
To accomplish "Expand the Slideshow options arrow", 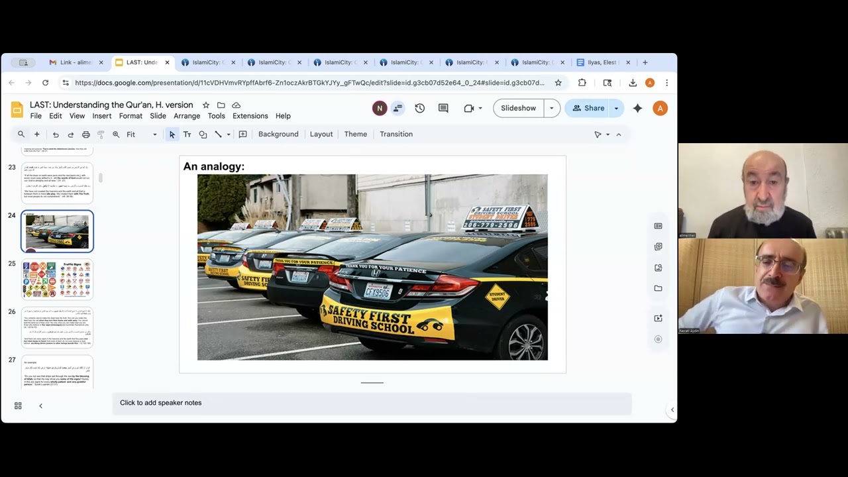I will (x=552, y=108).
